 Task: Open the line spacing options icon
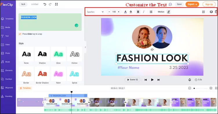point(151,12)
